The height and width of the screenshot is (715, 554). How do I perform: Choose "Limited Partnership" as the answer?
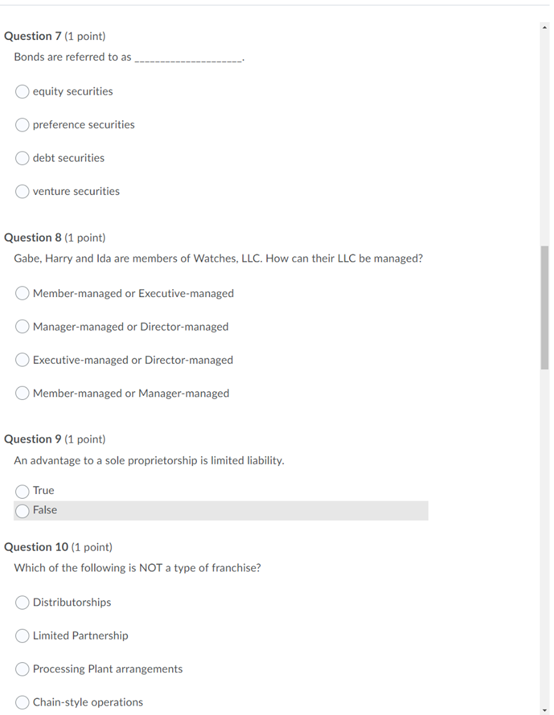[21, 635]
